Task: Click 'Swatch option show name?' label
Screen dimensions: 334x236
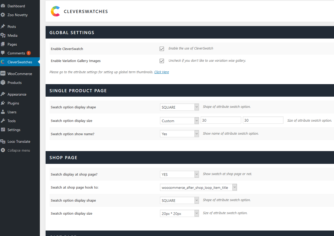Action: 72,134
